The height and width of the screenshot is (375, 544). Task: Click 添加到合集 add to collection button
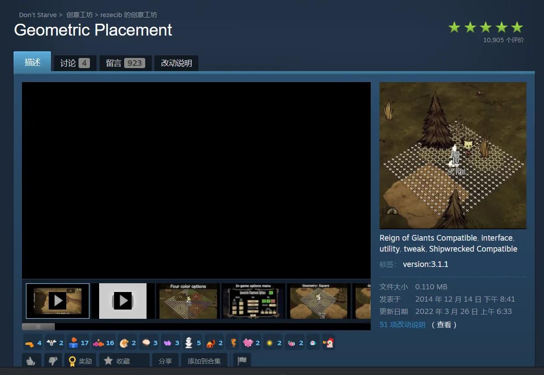(204, 361)
